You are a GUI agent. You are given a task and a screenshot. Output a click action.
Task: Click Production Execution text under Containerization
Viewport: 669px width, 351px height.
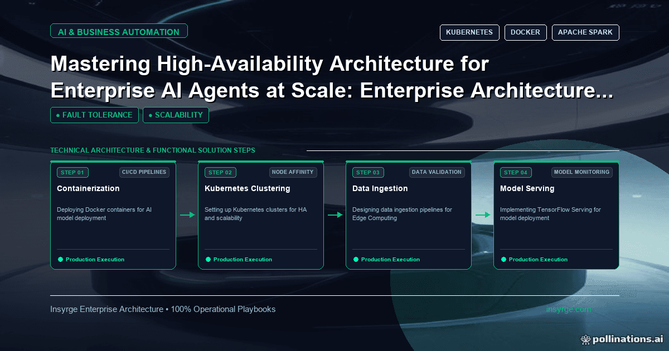click(95, 260)
